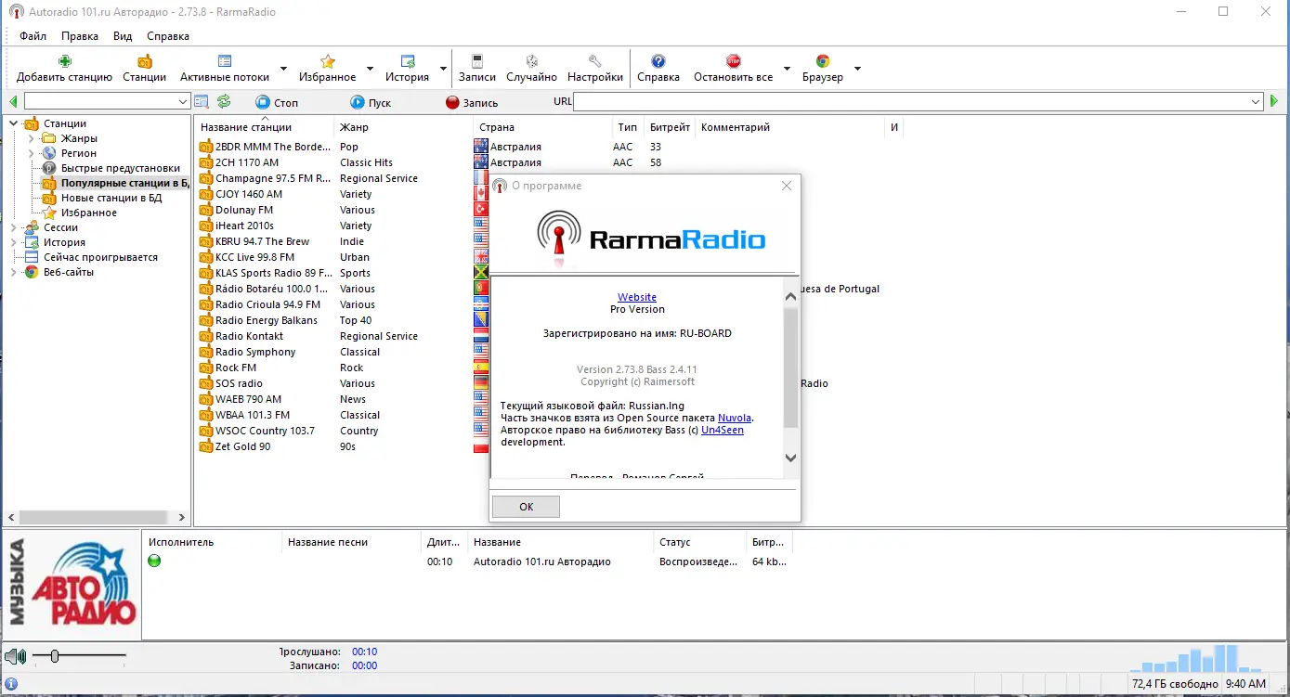1290x697 pixels.
Task: Click OK in the О программе dialog
Action: click(526, 507)
